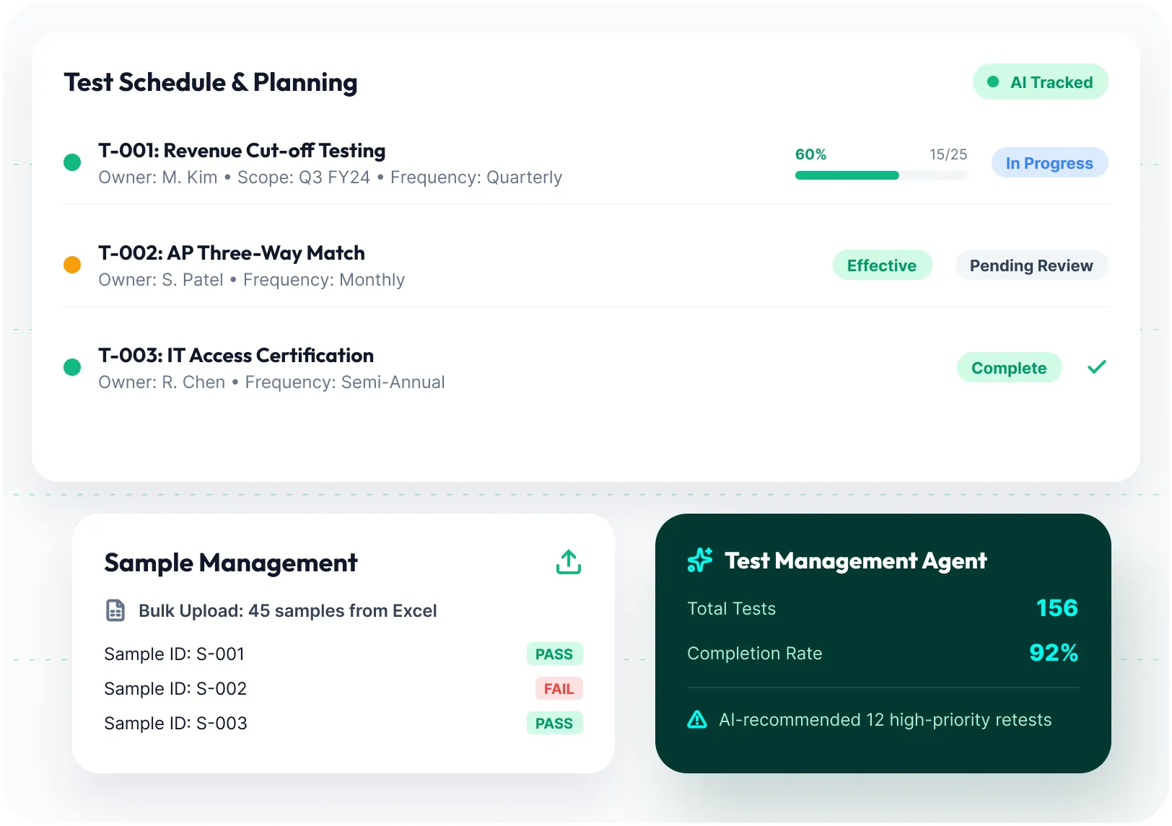This screenshot has height=826, width=1172.
Task: Click the Test Management Agent title
Action: tap(855, 561)
